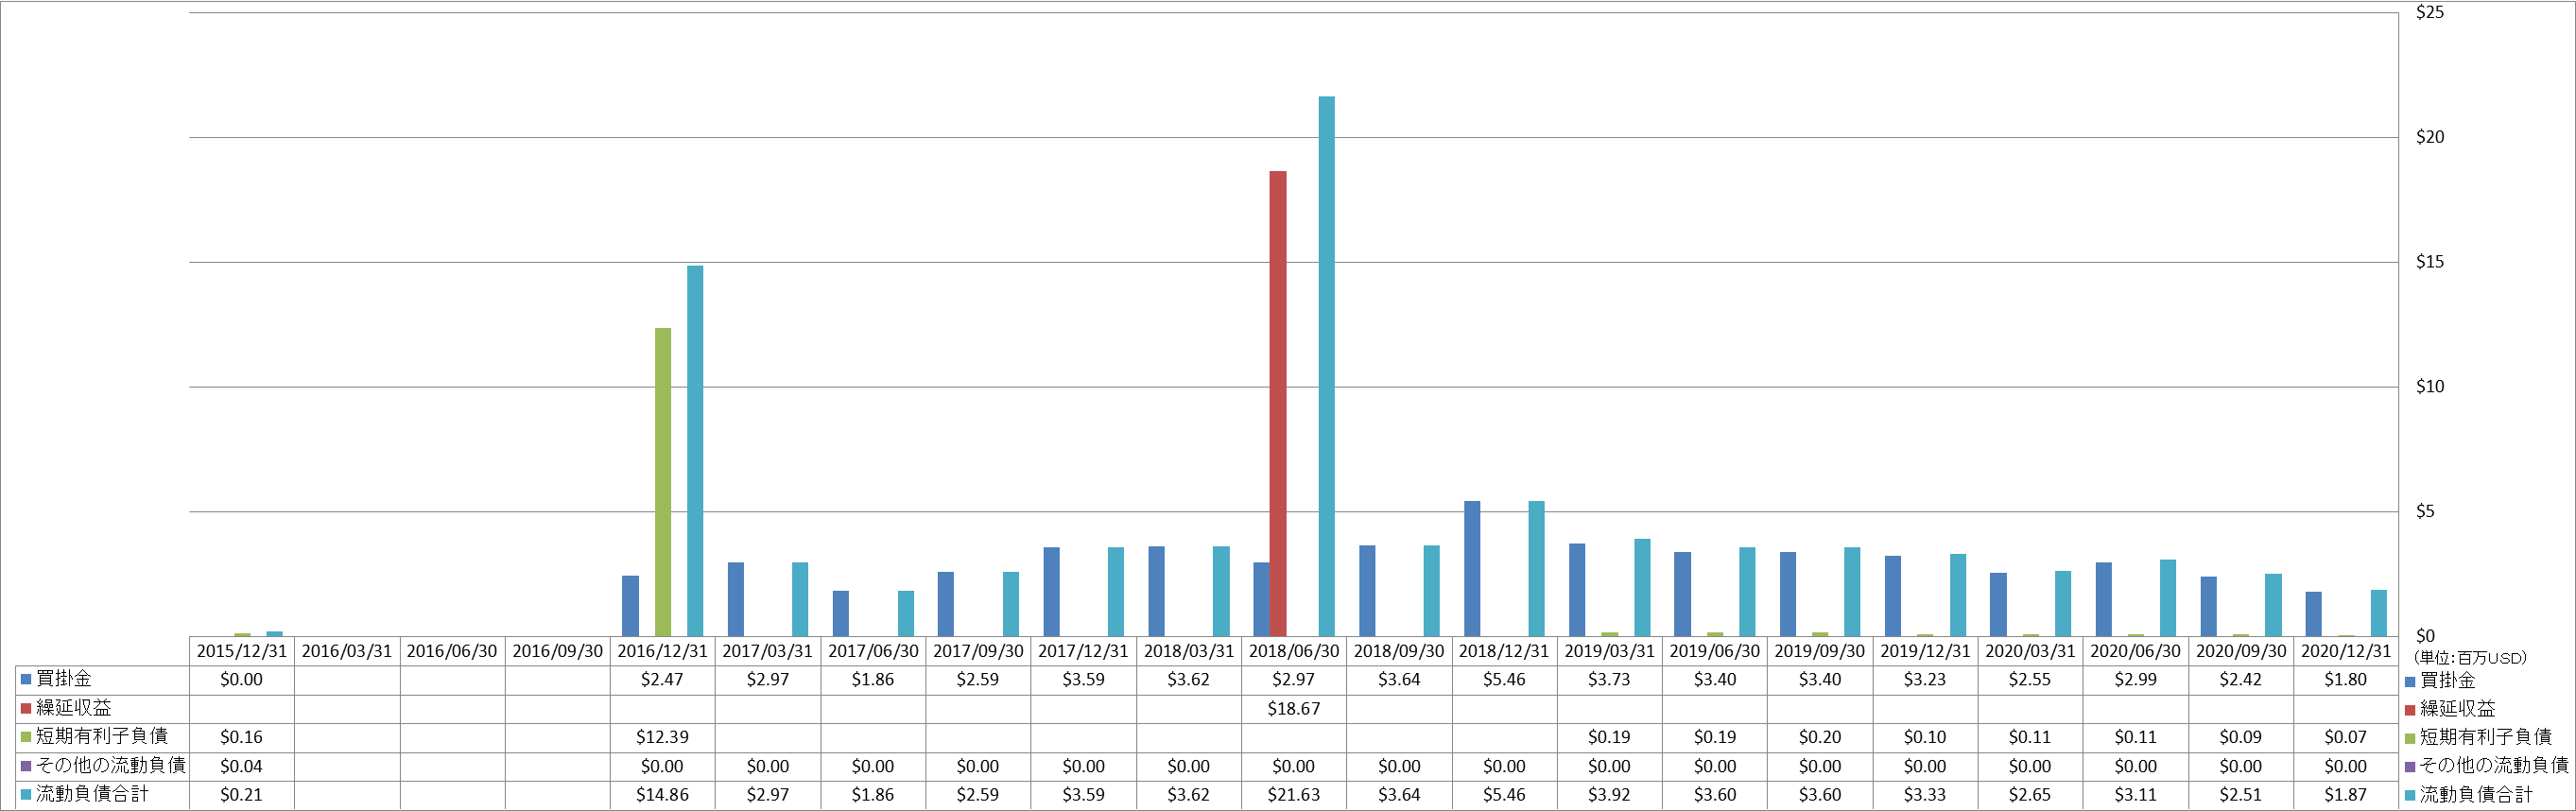Click the (単位:百万USD) unit label
This screenshot has height=811, width=2576.
click(2470, 658)
